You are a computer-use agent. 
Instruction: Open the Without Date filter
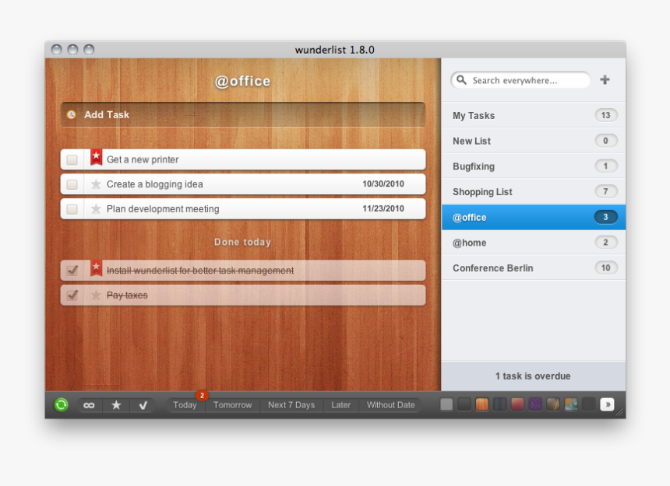tap(390, 405)
